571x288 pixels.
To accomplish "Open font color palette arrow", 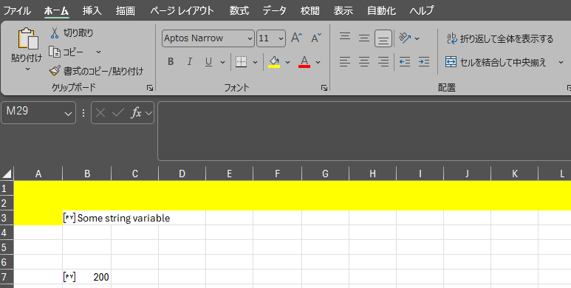I will tap(318, 63).
